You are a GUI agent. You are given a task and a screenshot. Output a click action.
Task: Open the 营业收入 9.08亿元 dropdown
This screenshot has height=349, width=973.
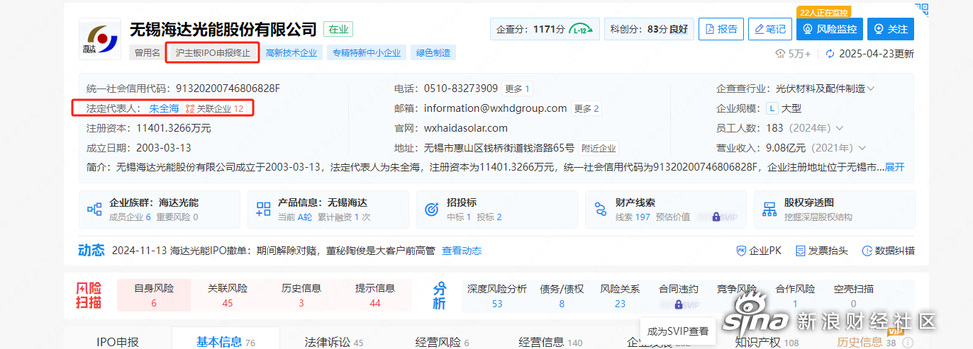click(x=816, y=148)
